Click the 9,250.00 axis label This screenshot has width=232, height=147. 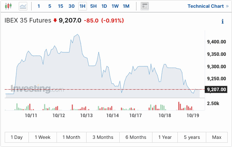216,79
